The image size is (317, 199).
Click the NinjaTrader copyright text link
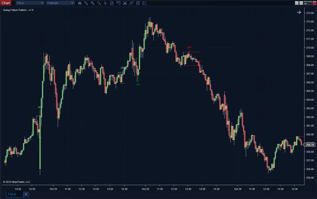pos(17,182)
